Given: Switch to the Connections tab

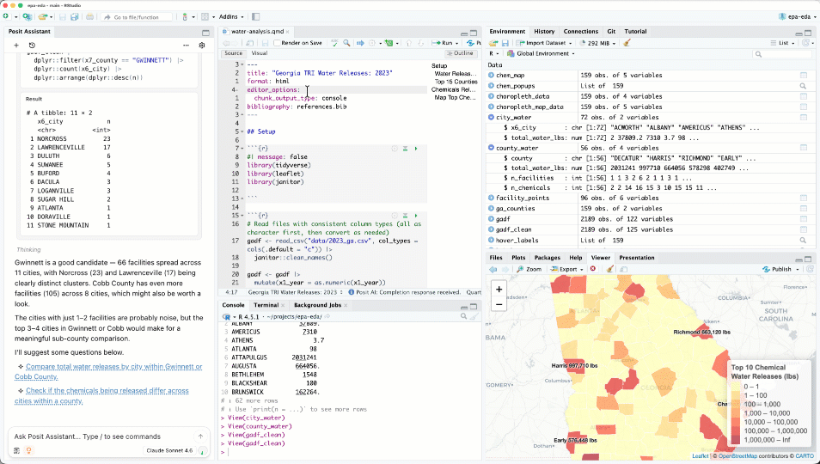Looking at the screenshot, I should coord(580,31).
